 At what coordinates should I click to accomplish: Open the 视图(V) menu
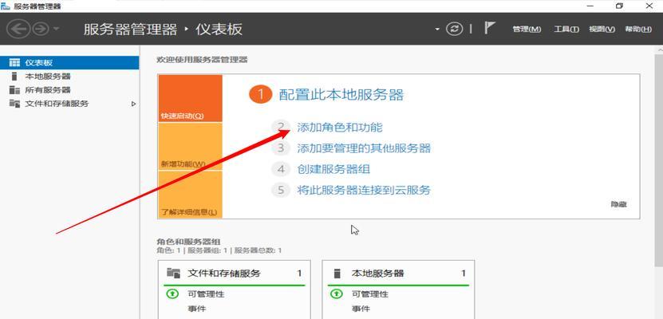coord(602,30)
